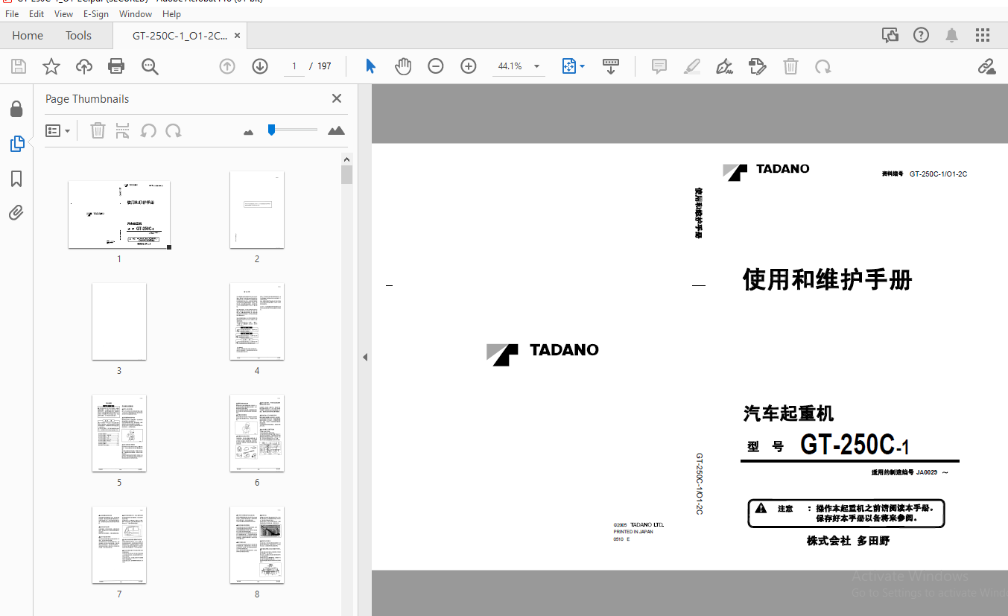This screenshot has height=616, width=1008.
Task: Open the Bookmarks panel
Action: (16, 179)
